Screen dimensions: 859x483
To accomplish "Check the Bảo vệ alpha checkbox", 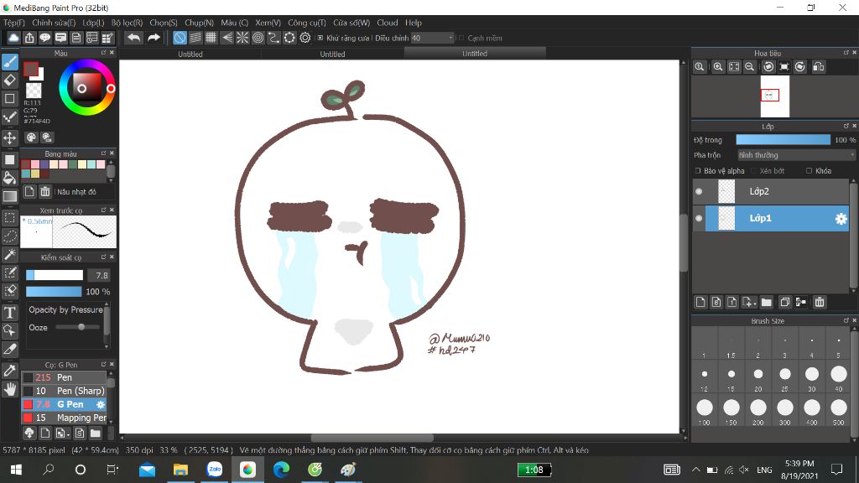I will tap(698, 171).
